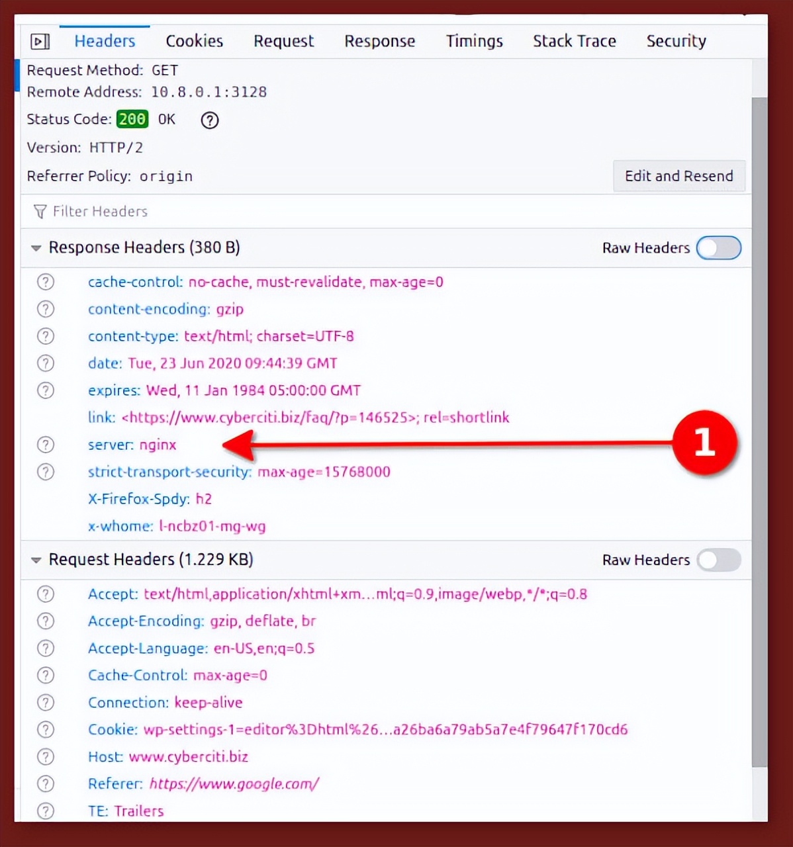Viewport: 793px width, 847px height.
Task: Enable Raw Headers for Request Headers
Action: tap(719, 560)
